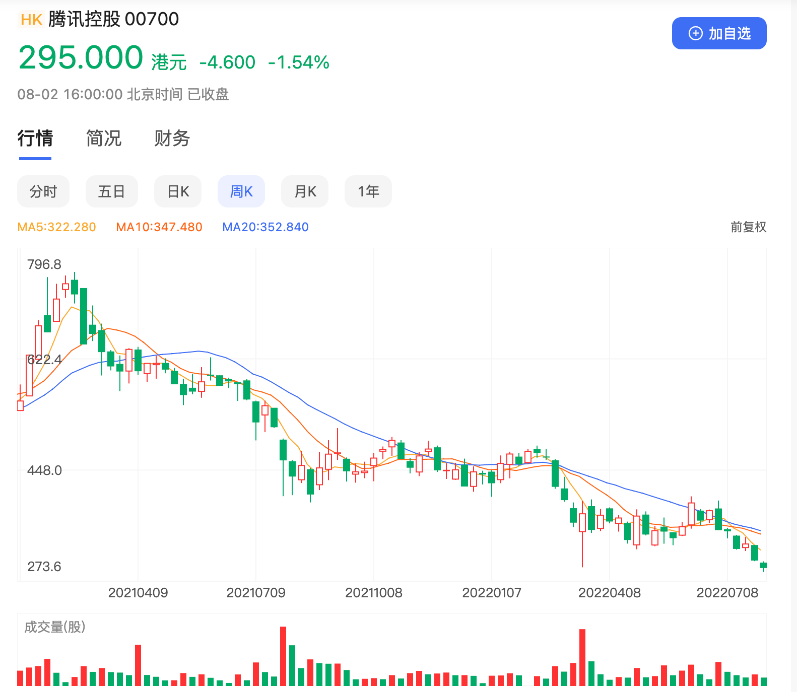Click the 20211008 date marker
This screenshot has width=797, height=692.
tap(374, 593)
